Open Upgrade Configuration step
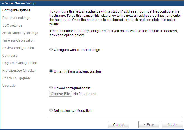The width and height of the screenshot is (184, 130). [20, 63]
